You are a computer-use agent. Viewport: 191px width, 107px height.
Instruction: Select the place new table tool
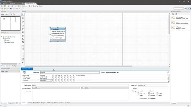23,36
